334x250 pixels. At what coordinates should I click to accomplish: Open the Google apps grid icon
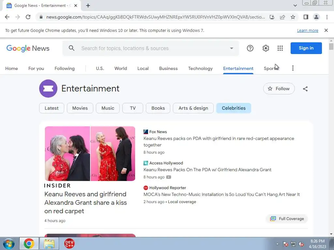pyautogui.click(x=280, y=48)
